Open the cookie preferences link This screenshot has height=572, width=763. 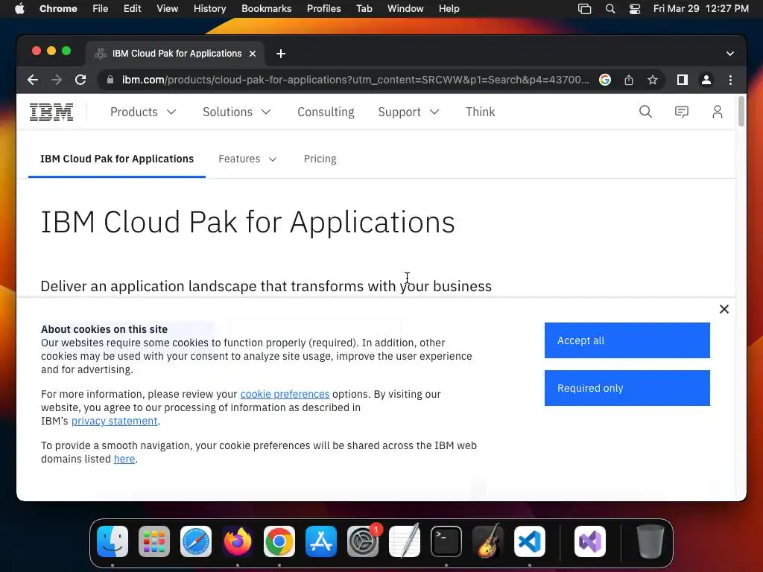tap(285, 394)
